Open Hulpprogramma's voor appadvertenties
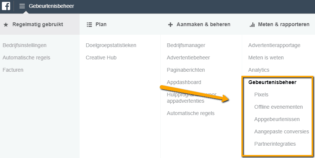This screenshot has height=158, width=315. [191, 98]
